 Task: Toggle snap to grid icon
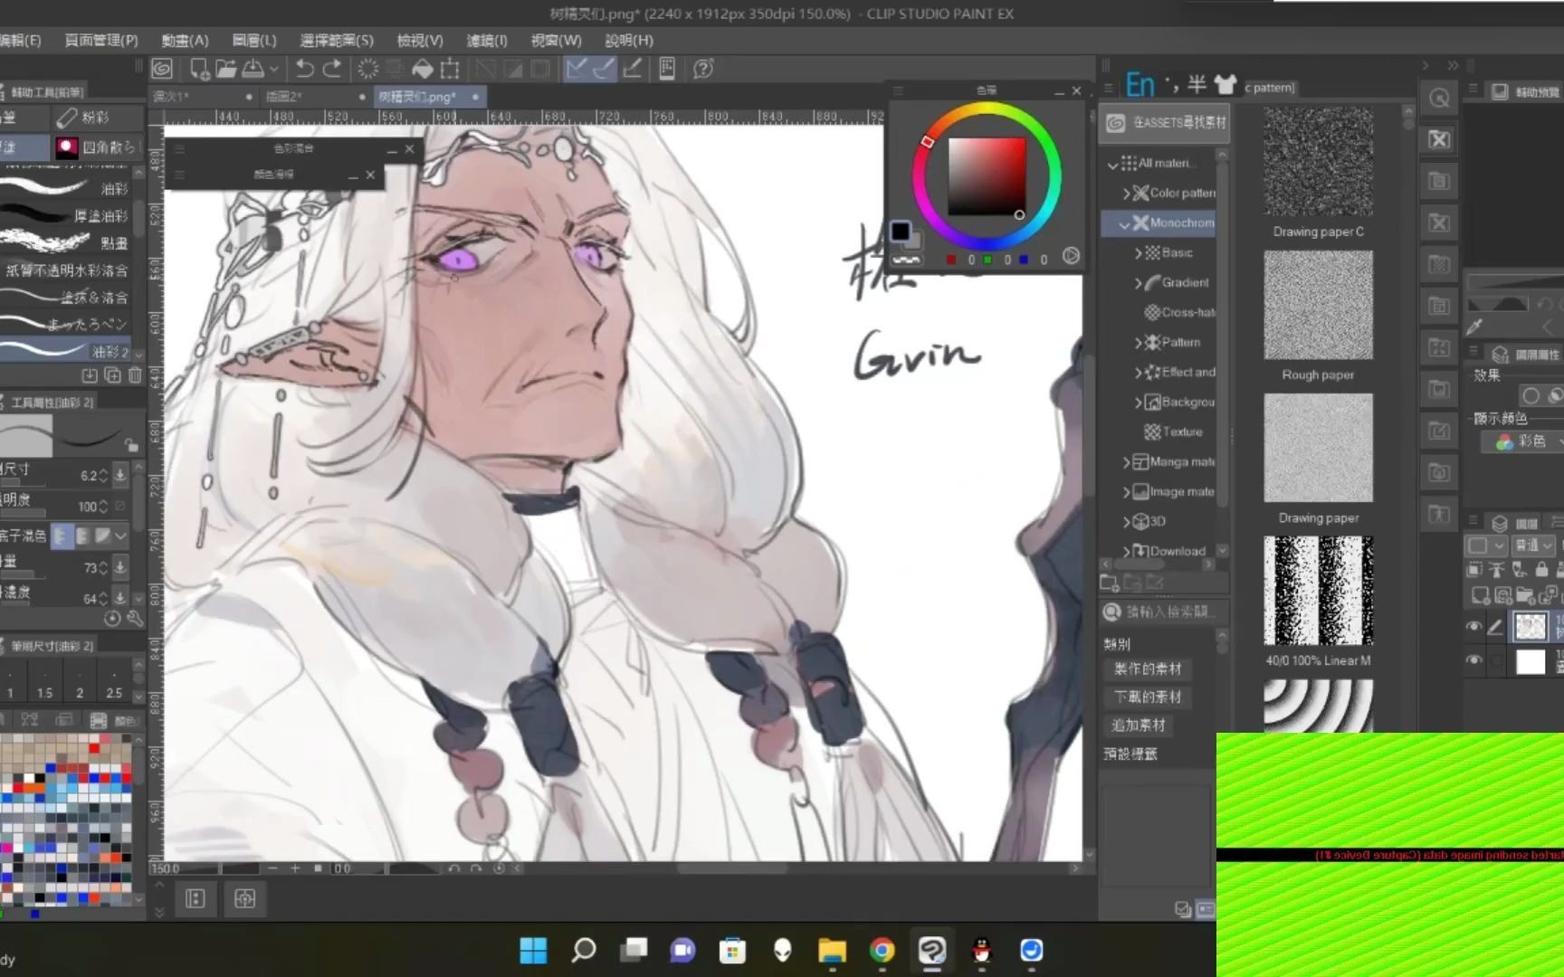click(633, 69)
